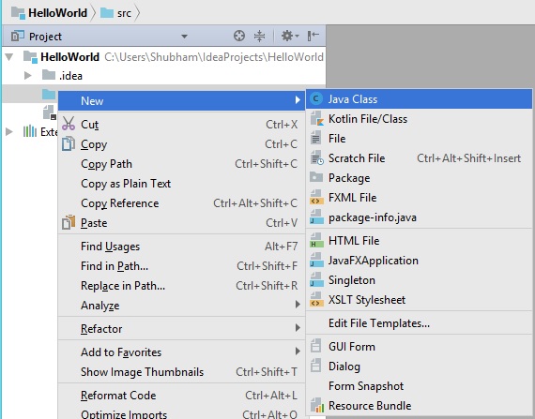The width and height of the screenshot is (535, 419).
Task: Choose the Scratch File icon entry
Action: pos(316,158)
